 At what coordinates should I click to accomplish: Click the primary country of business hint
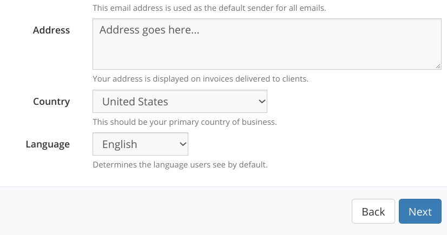tap(185, 122)
